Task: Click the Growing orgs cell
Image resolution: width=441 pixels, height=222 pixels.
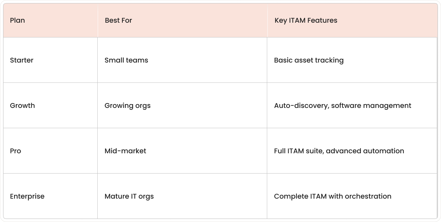Action: click(182, 106)
